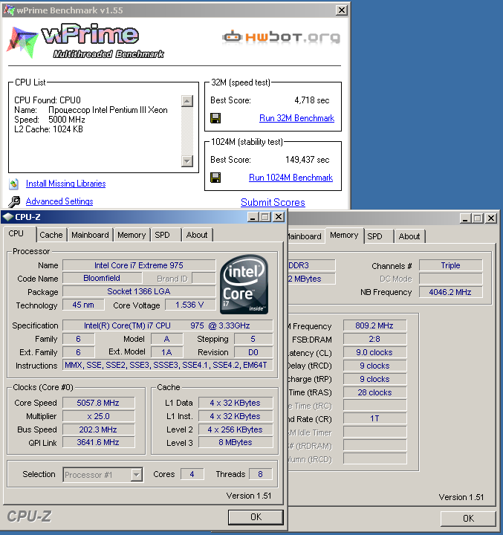Click OK in the front CPU-Z window
503x535 pixels.
point(256,517)
